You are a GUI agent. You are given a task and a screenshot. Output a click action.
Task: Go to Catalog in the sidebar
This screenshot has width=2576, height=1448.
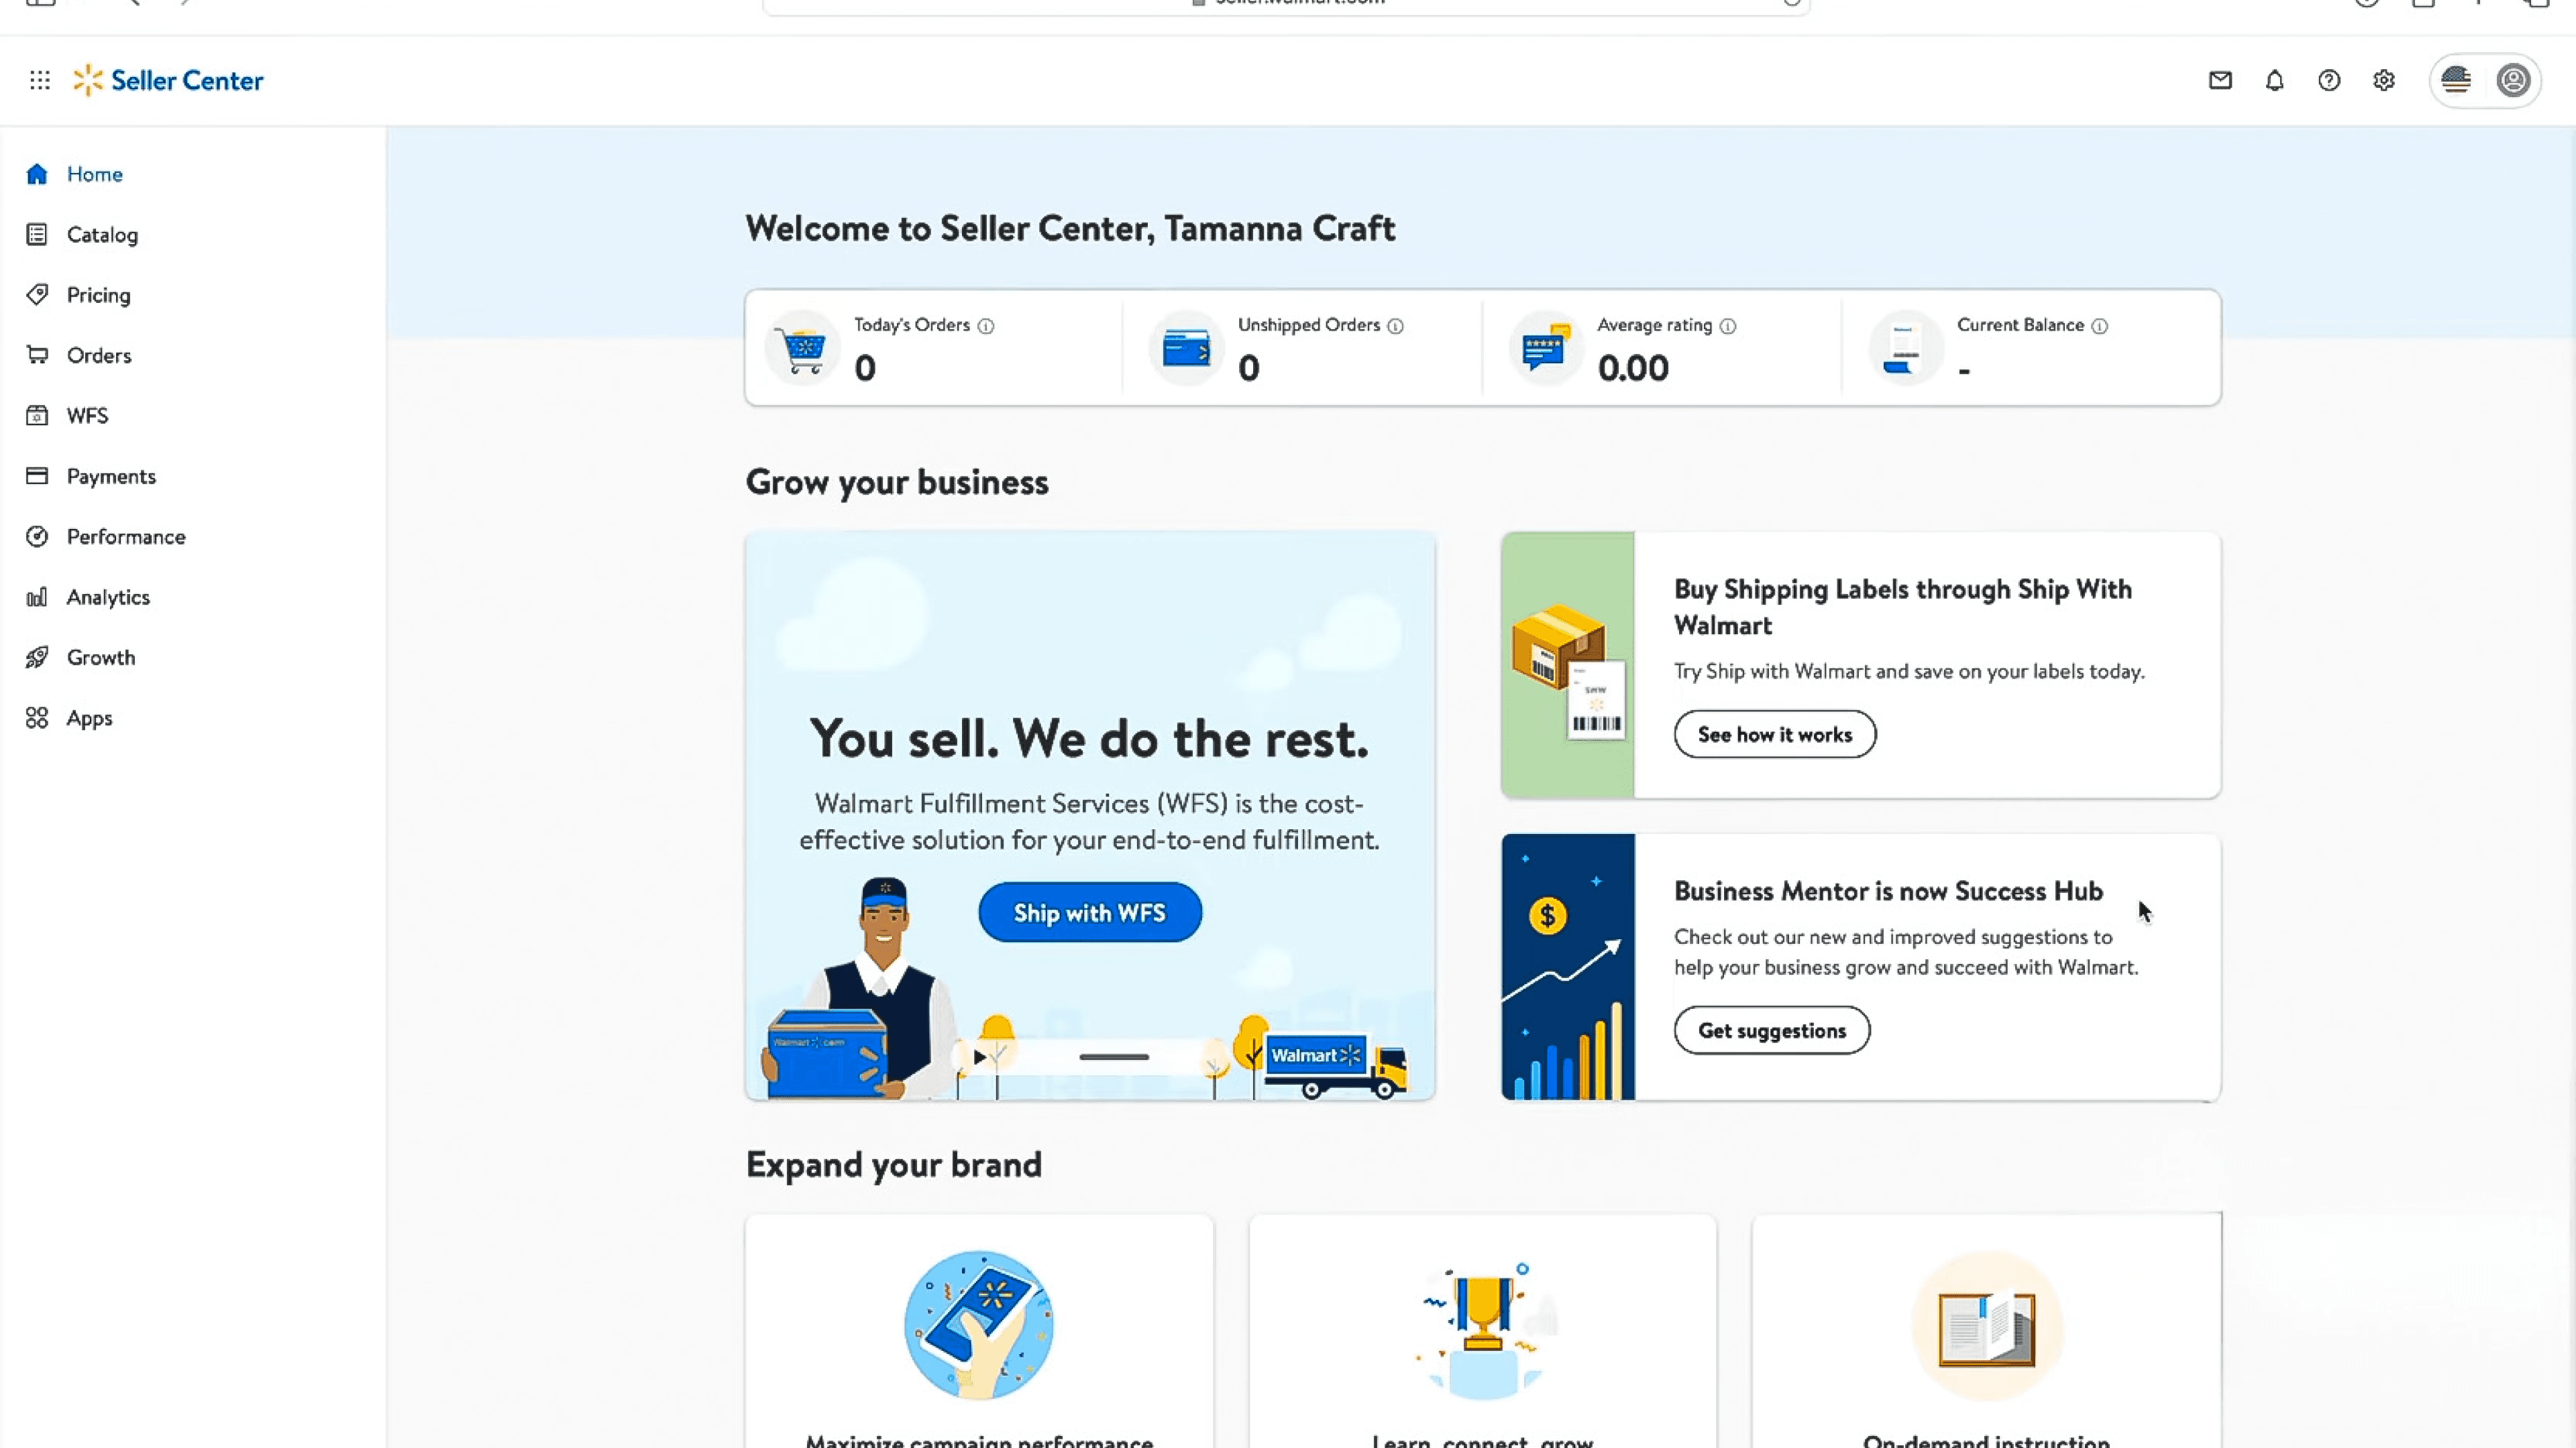[102, 235]
